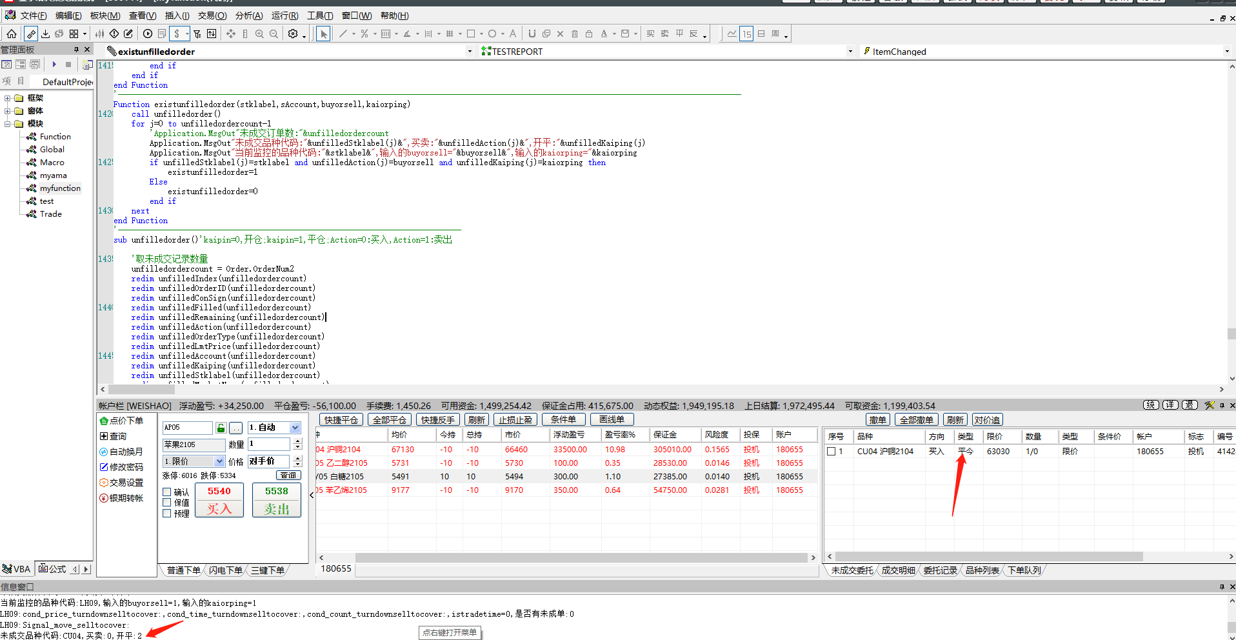This screenshot has height=640, width=1236.
Task: Open 修改密码 in trade sidebar
Action: [121, 467]
